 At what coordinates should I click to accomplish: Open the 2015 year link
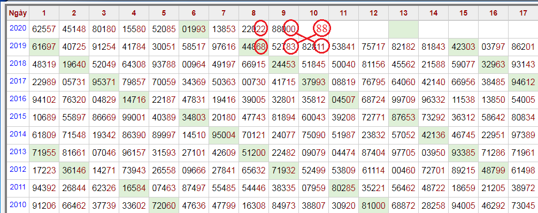point(18,116)
